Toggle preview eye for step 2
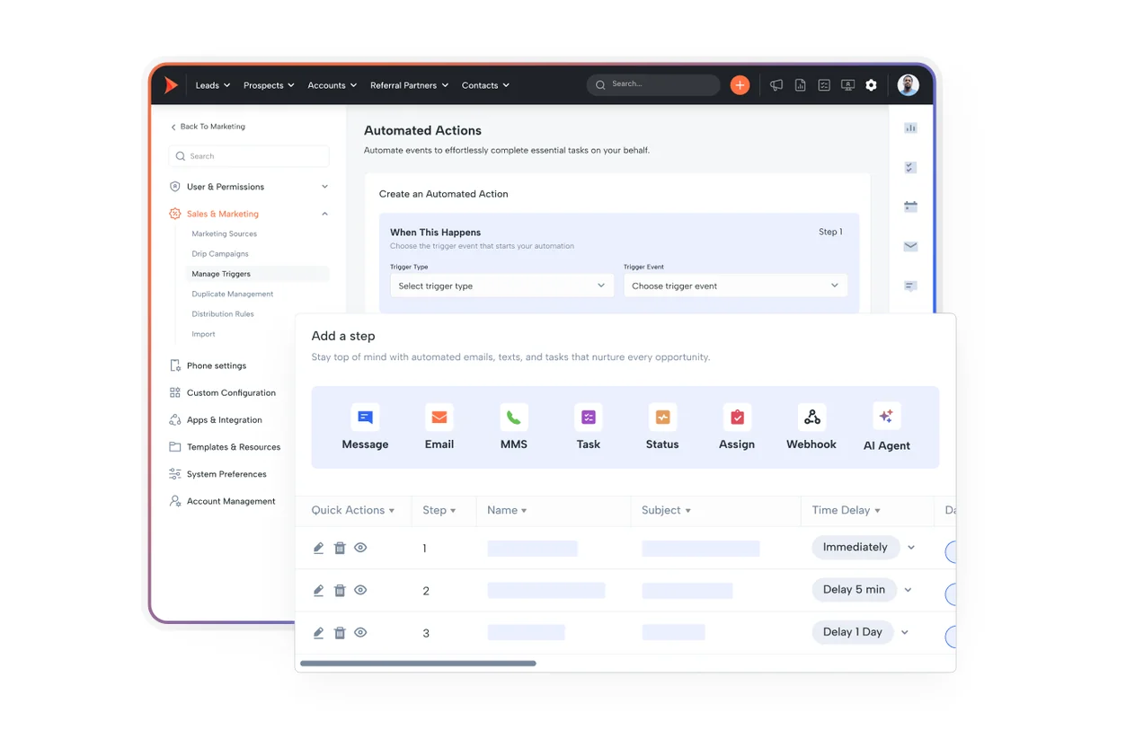This screenshot has width=1135, height=756. pyautogui.click(x=360, y=590)
